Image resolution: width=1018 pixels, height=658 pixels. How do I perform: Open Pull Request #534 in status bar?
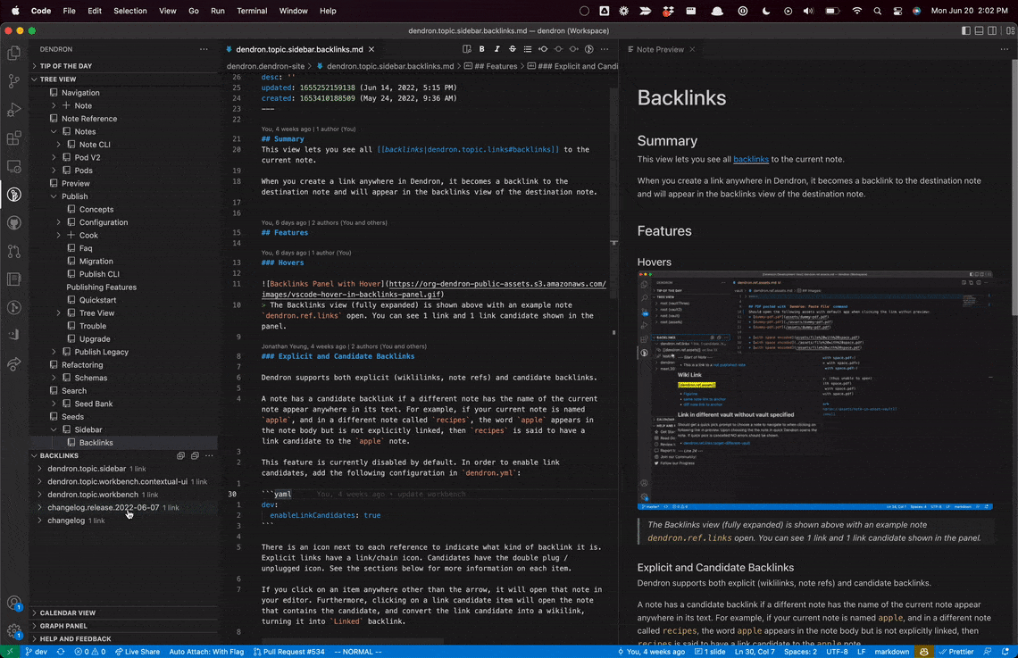[x=289, y=652]
